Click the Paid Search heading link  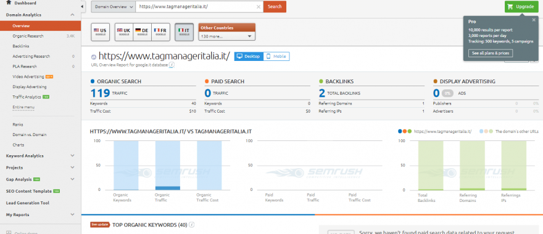tap(228, 81)
